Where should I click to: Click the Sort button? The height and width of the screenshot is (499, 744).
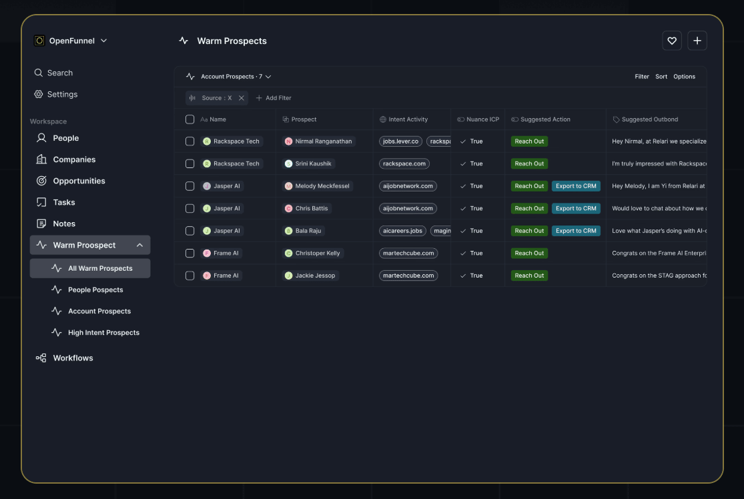click(x=661, y=76)
